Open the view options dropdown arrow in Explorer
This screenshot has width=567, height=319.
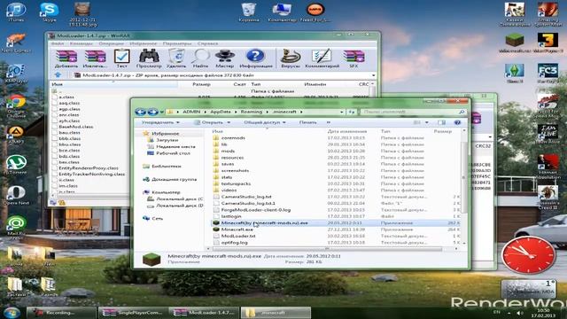427,122
